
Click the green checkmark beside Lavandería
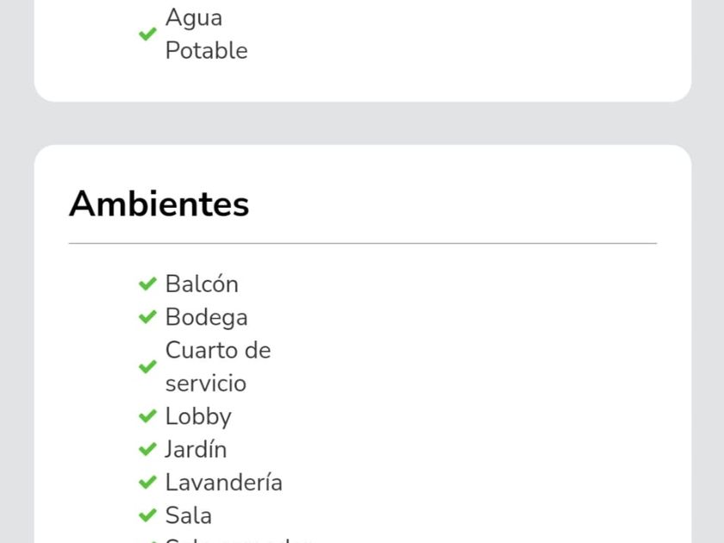point(147,483)
